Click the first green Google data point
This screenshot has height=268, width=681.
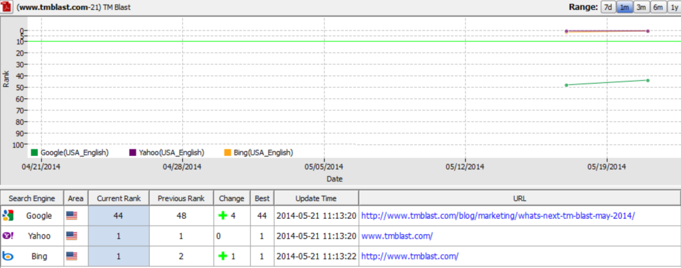tap(567, 85)
